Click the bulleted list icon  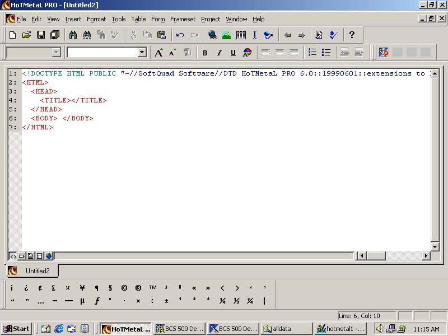tap(326, 52)
